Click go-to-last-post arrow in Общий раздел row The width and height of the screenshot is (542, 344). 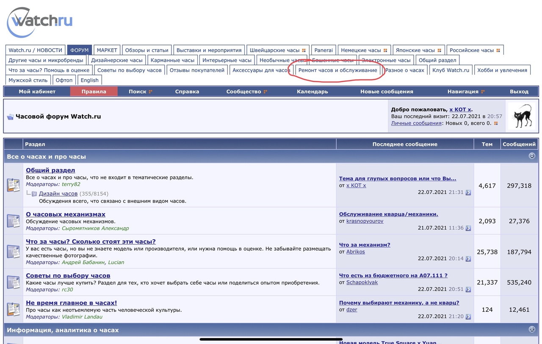tap(468, 192)
